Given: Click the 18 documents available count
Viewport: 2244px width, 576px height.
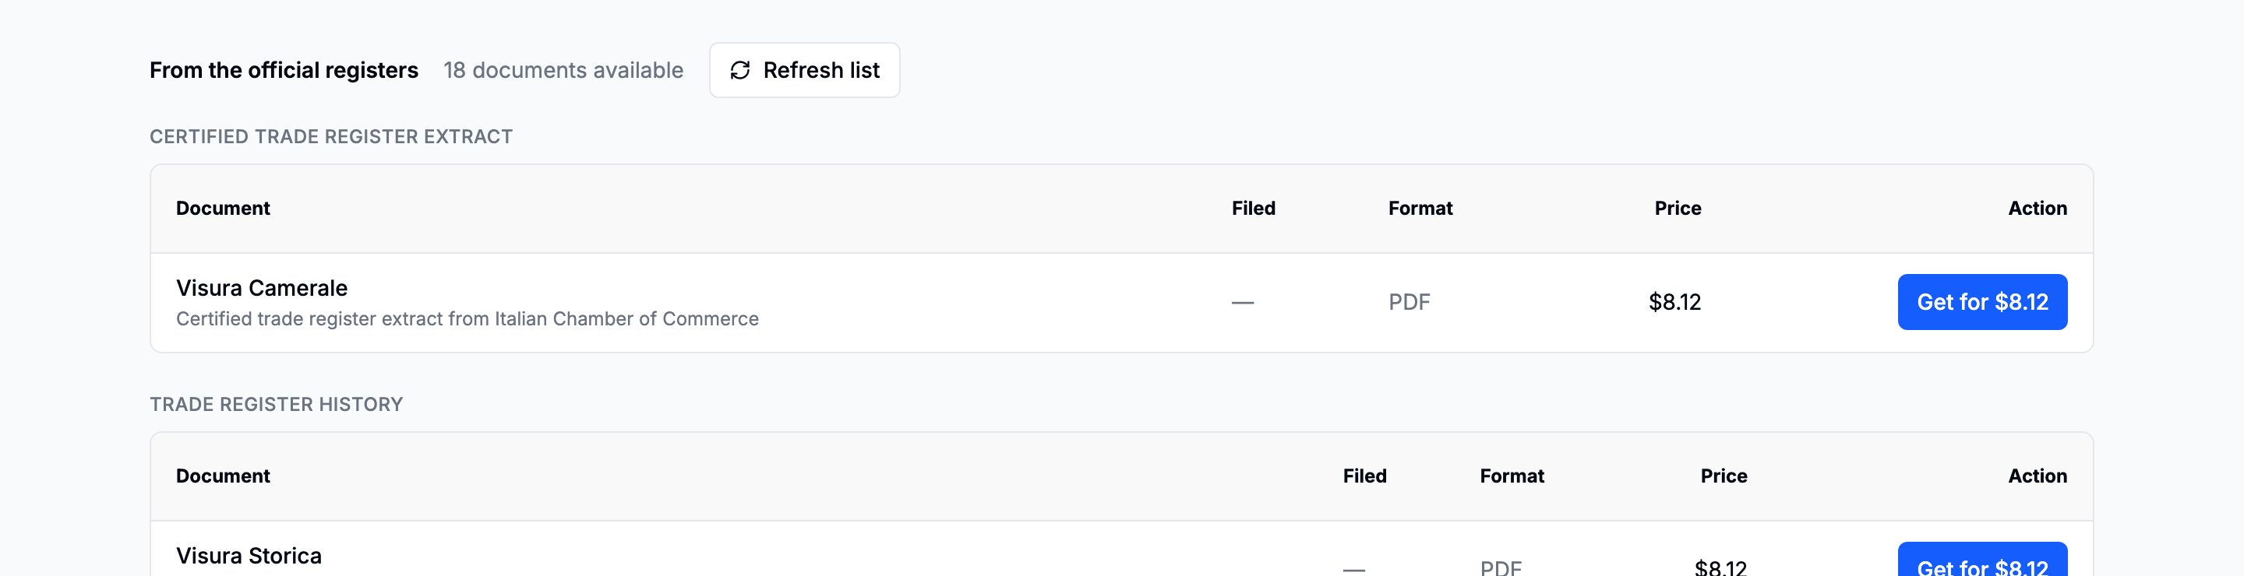Looking at the screenshot, I should [563, 71].
